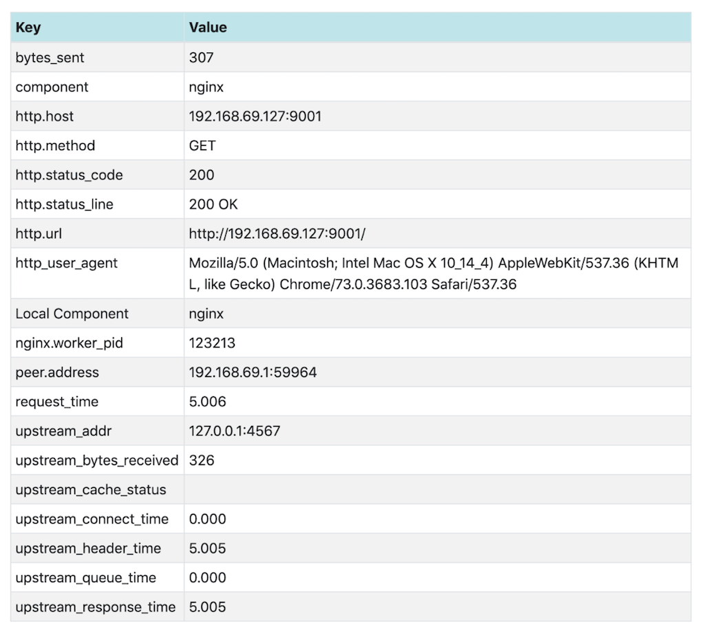Image resolution: width=705 pixels, height=631 pixels.
Task: Click the GET value for http.method
Action: point(202,146)
